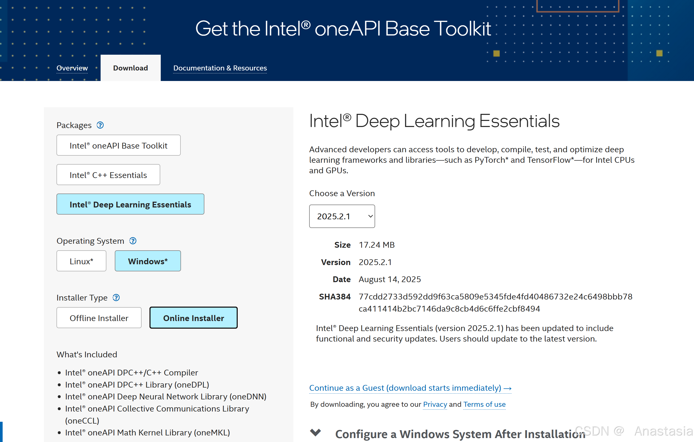Image resolution: width=694 pixels, height=442 pixels.
Task: Select Intel oneAPI Base Toolkit package
Action: [x=118, y=145]
